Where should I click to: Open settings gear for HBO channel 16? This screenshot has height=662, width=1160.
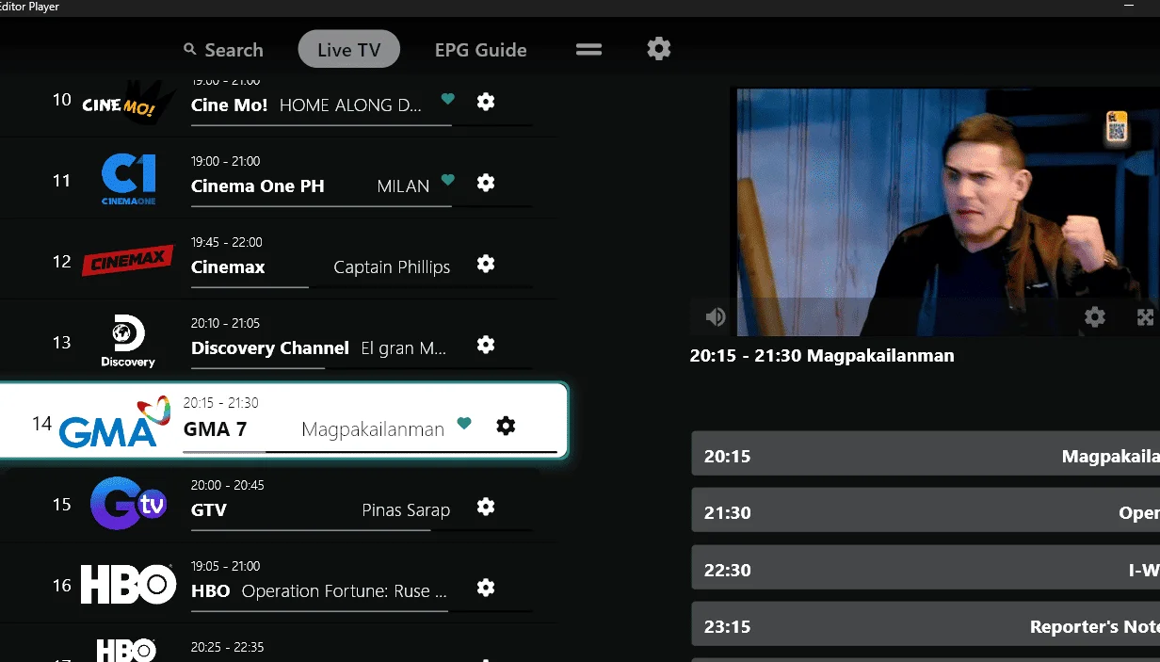pyautogui.click(x=486, y=588)
